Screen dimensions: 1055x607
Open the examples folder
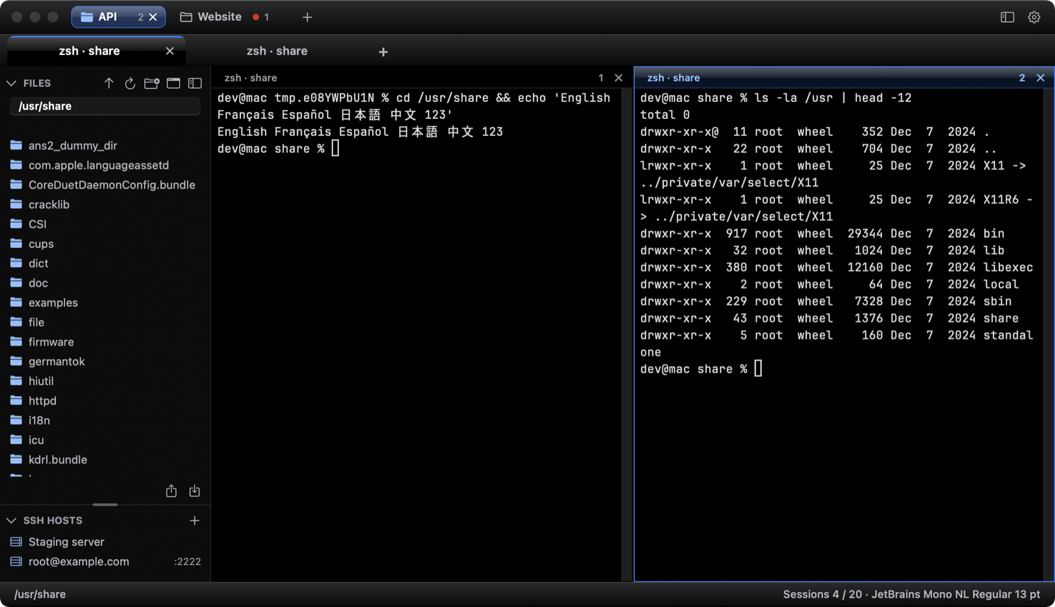tap(105, 303)
